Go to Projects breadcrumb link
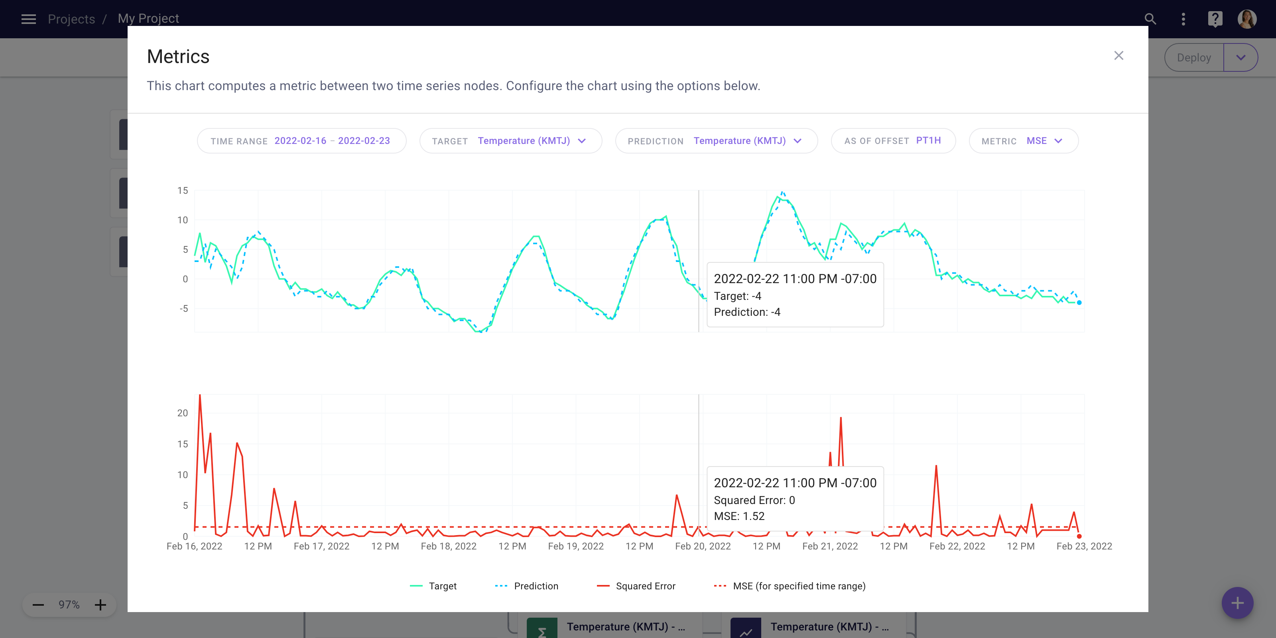This screenshot has width=1276, height=638. tap(71, 19)
